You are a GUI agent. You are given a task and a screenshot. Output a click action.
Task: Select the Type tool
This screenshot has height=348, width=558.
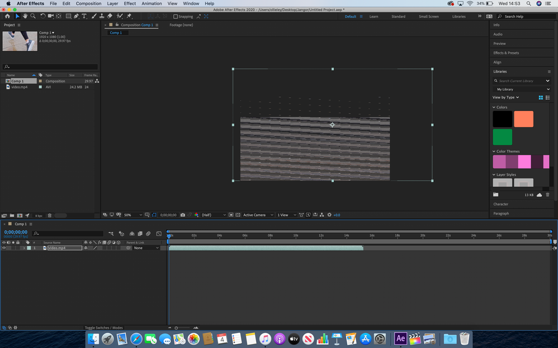tap(84, 16)
